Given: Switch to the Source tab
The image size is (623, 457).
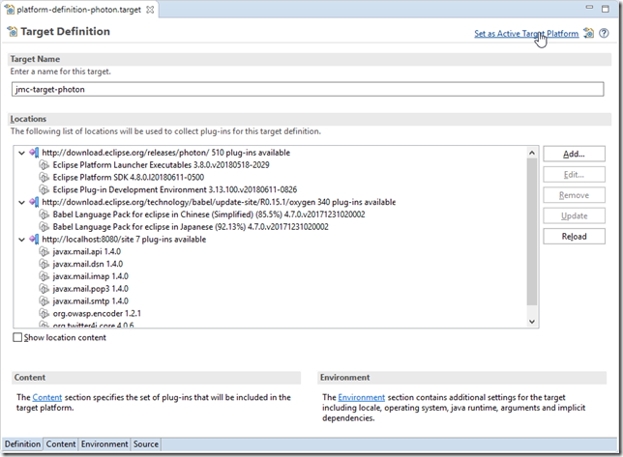Looking at the screenshot, I should 146,443.
